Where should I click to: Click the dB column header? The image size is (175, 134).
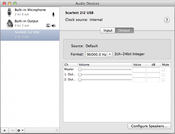tap(153, 65)
